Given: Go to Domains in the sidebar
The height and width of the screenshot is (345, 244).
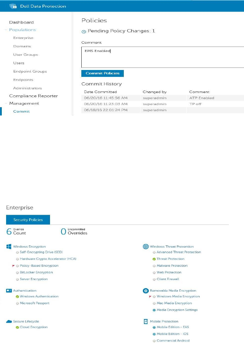Looking at the screenshot, I should point(22,46).
